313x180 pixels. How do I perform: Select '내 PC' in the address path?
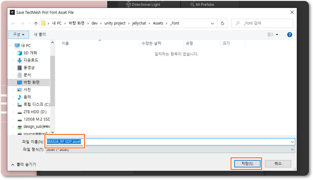coord(57,23)
